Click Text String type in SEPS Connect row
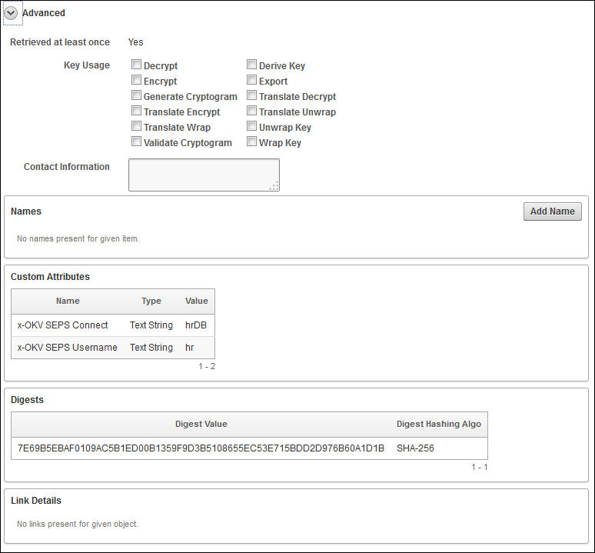 pyautogui.click(x=151, y=325)
